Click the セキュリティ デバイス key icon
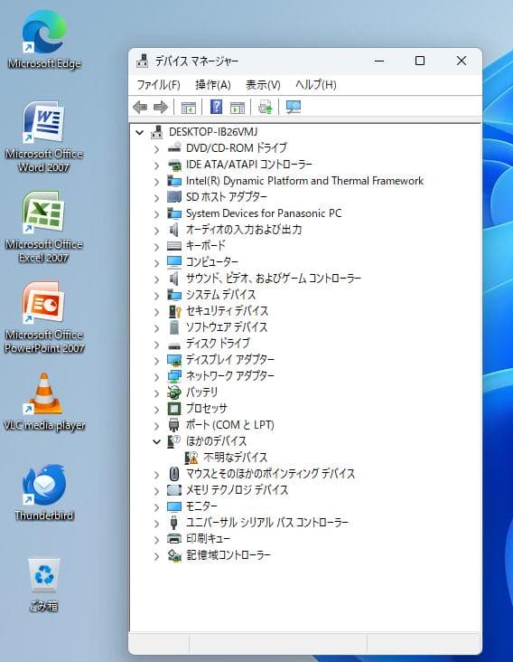The height and width of the screenshot is (662, 513). click(174, 311)
